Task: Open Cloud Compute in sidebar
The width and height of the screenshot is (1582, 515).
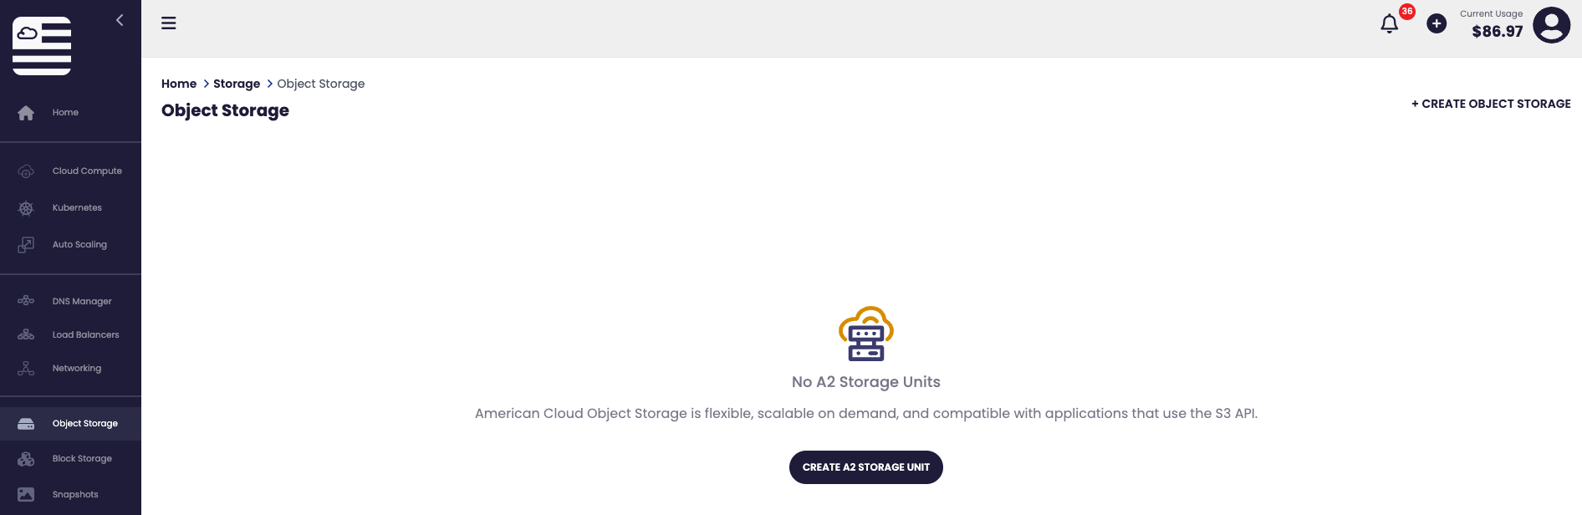Action: coord(87,171)
